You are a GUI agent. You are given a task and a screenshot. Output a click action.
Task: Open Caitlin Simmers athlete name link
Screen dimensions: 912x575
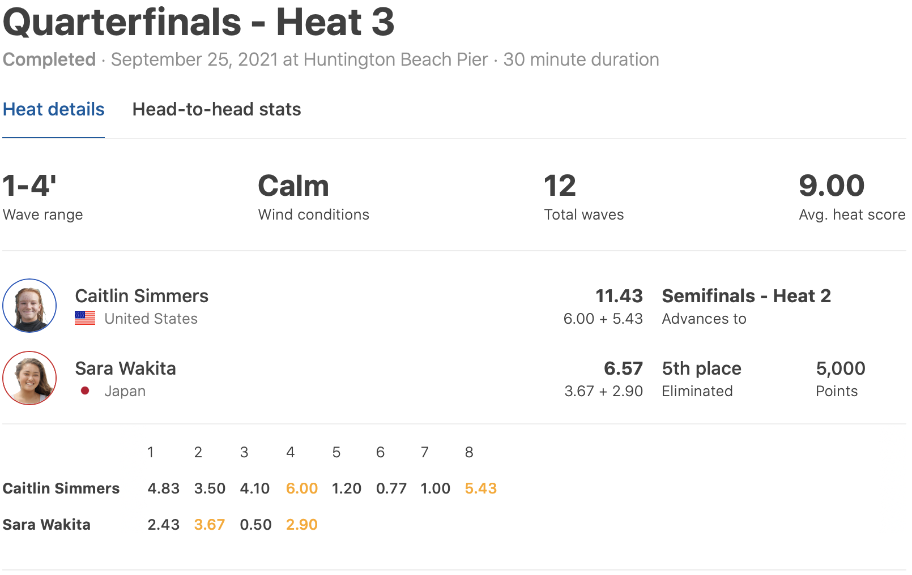(x=142, y=296)
